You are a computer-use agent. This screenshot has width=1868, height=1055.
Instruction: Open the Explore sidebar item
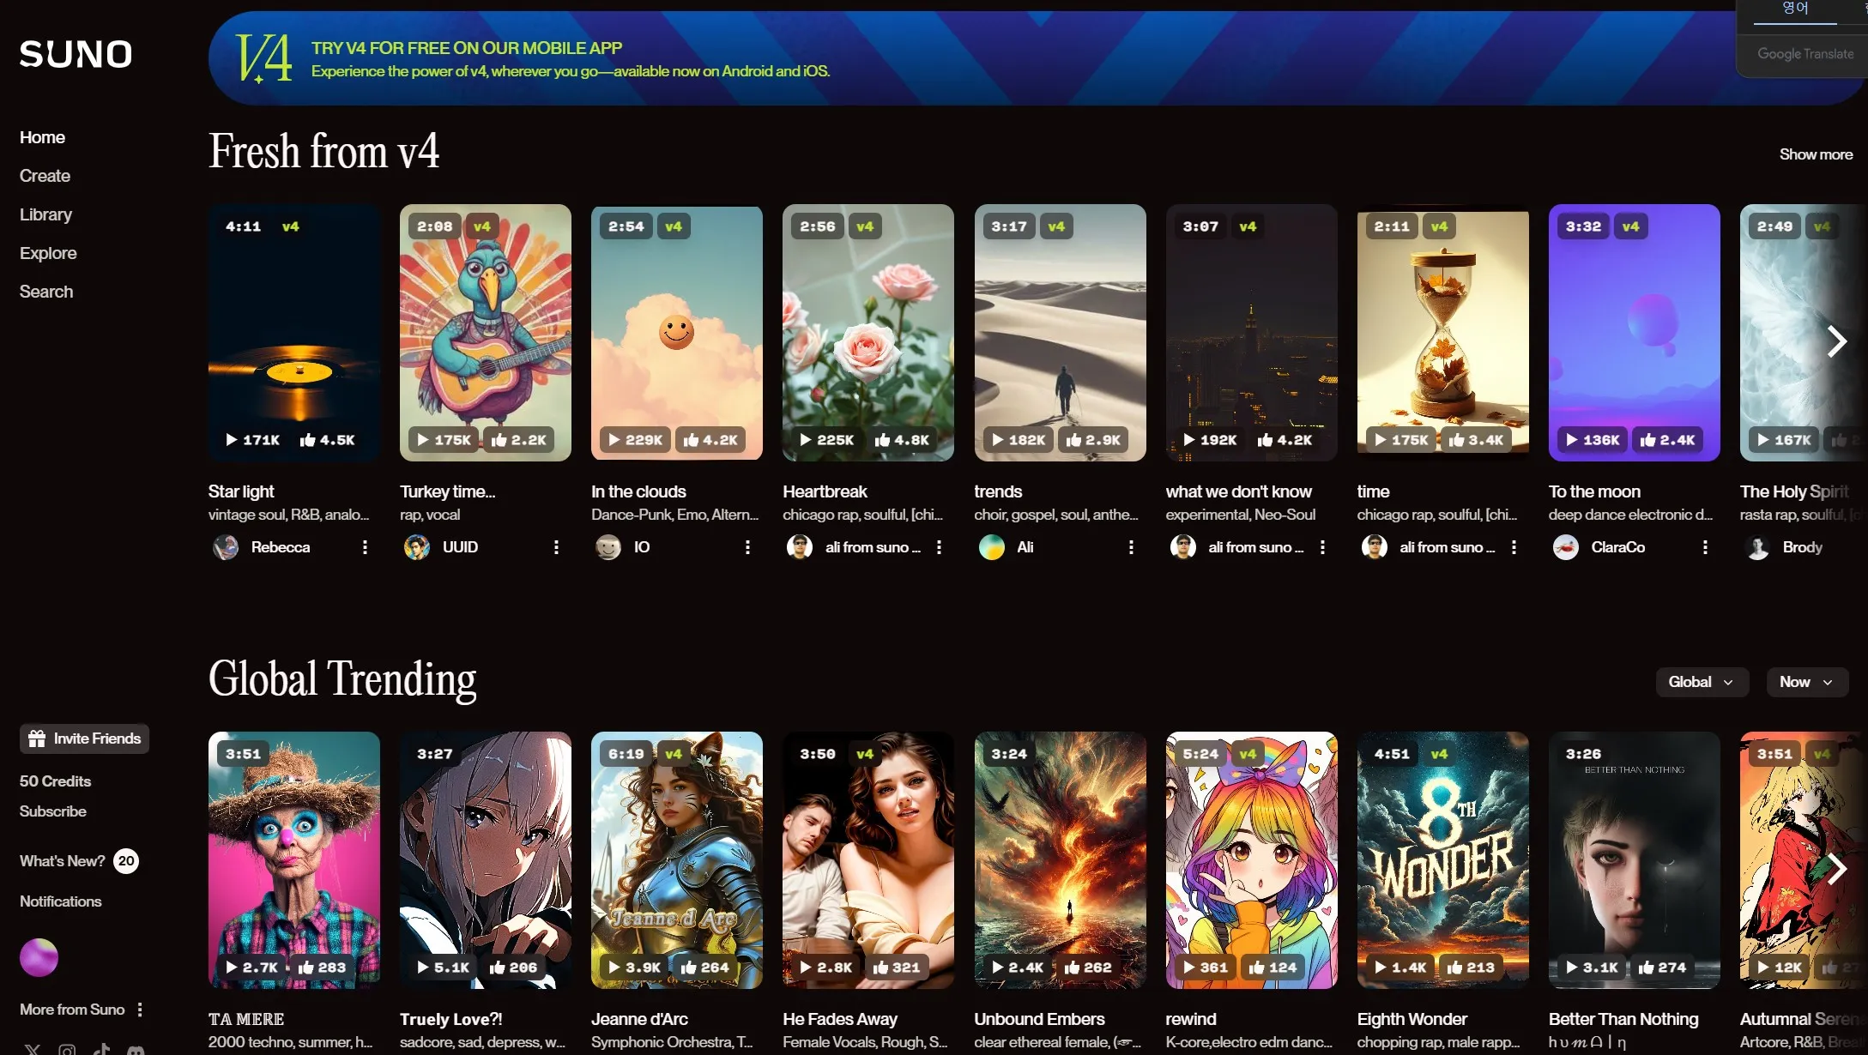pos(48,253)
